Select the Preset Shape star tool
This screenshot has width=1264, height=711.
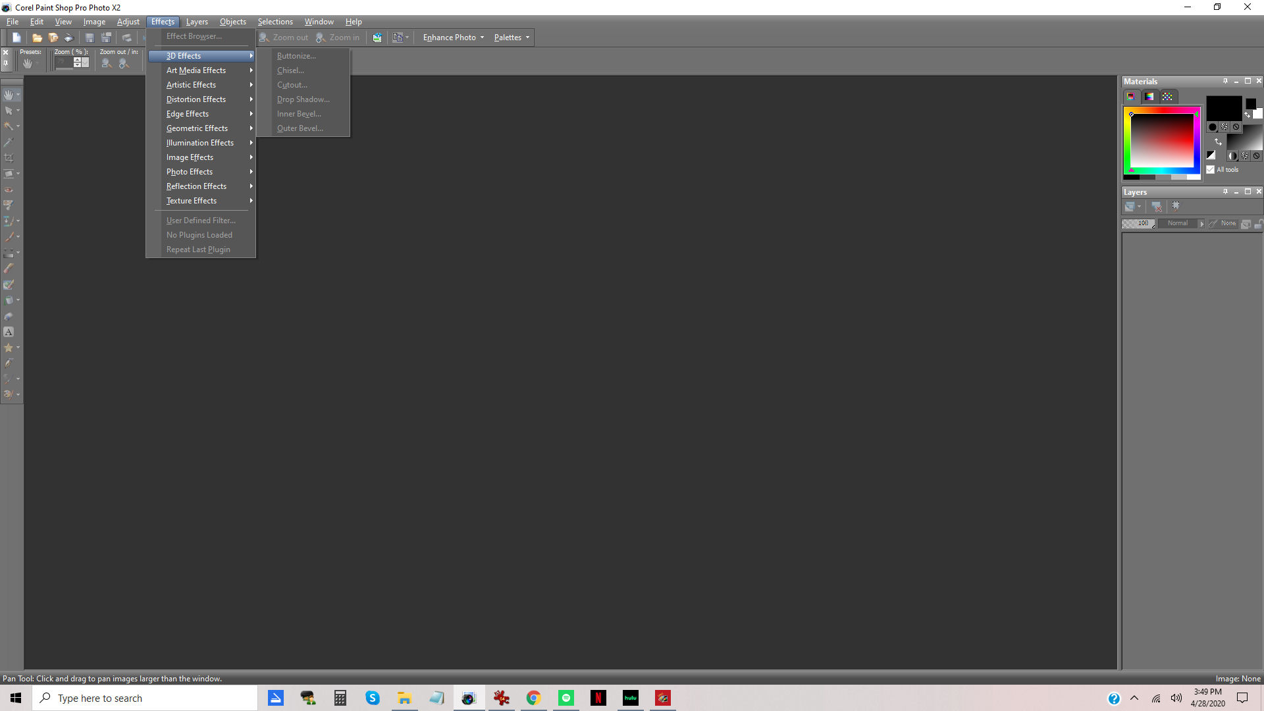point(9,348)
